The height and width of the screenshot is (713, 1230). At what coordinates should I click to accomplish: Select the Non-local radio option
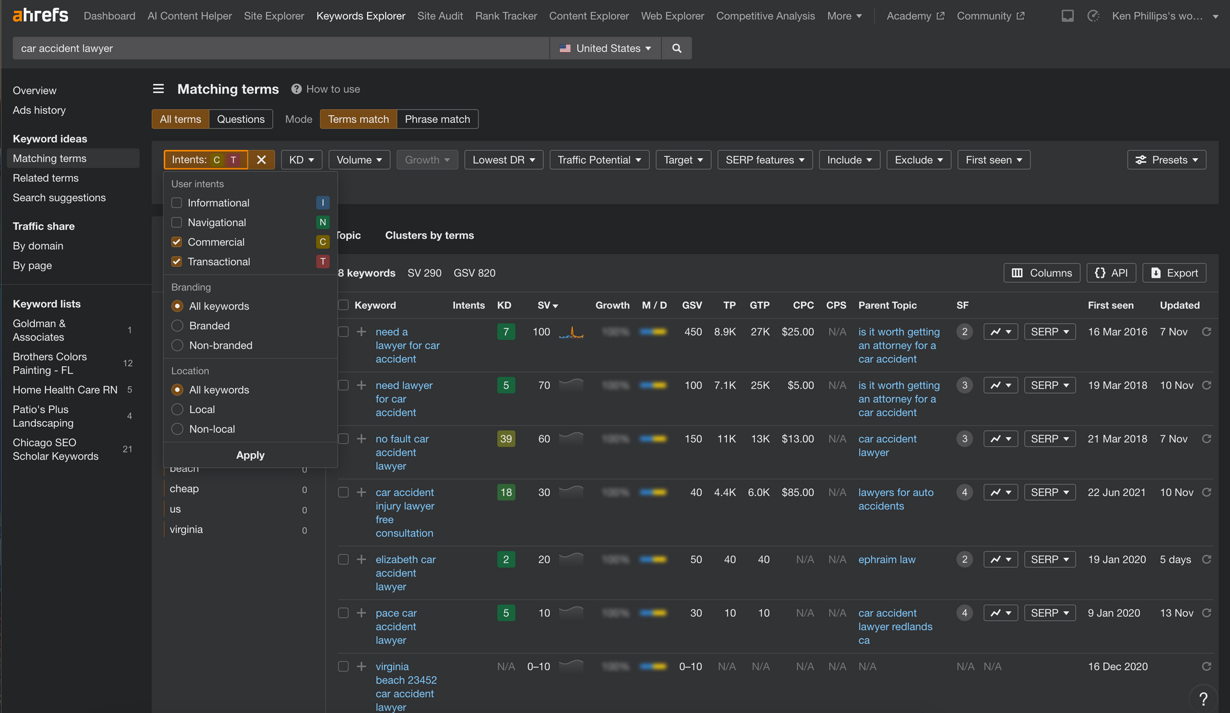177,429
